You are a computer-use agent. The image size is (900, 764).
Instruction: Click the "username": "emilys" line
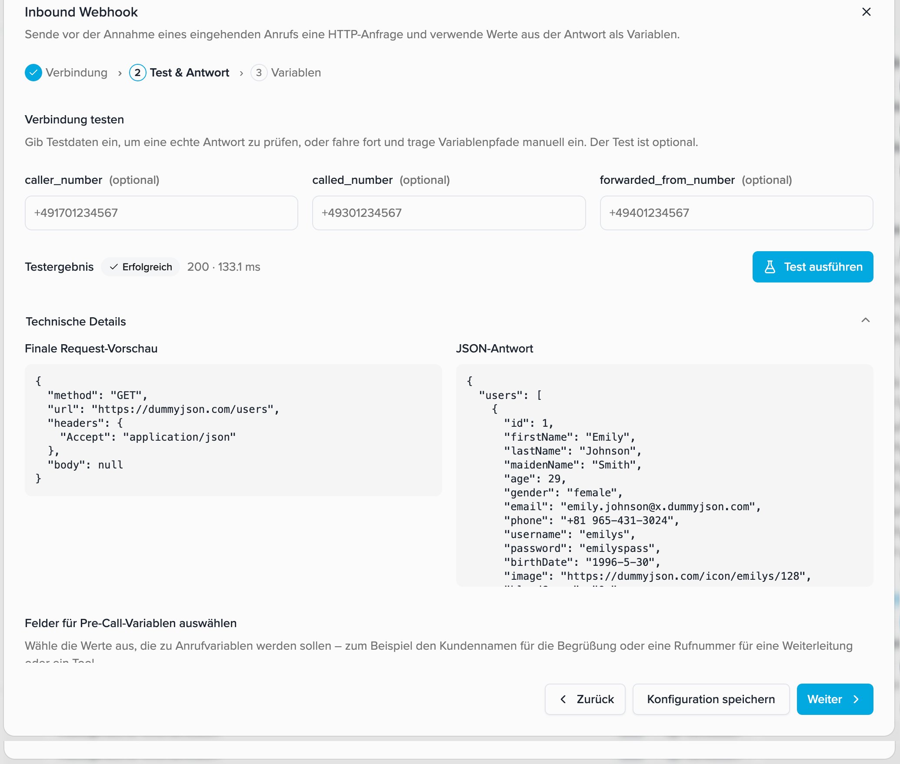tap(570, 535)
